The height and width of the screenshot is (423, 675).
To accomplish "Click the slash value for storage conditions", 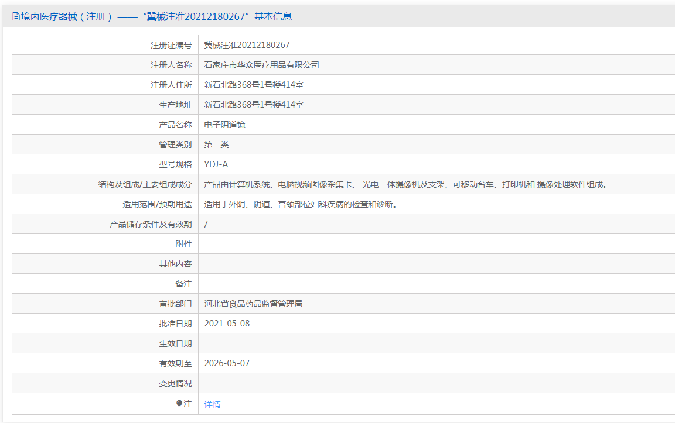I will coord(206,224).
